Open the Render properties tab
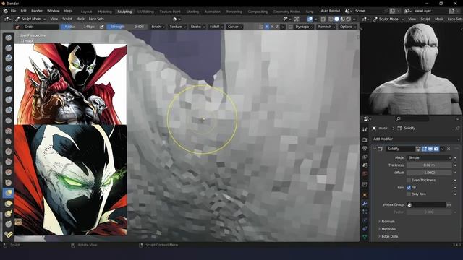This screenshot has height=260, width=463. [x=365, y=140]
